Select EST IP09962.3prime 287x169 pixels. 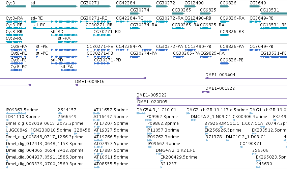coord(148,120)
